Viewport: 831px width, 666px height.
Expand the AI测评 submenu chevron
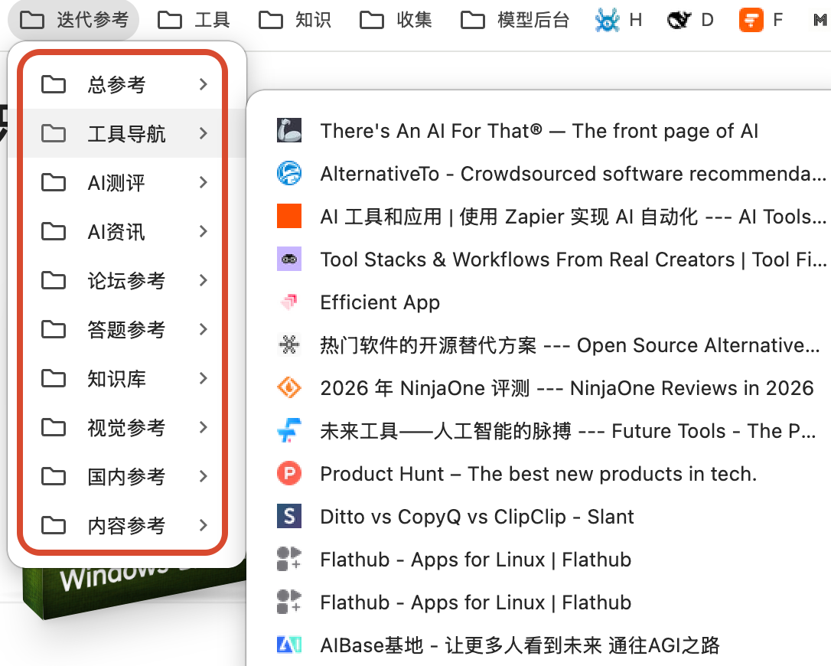203,182
